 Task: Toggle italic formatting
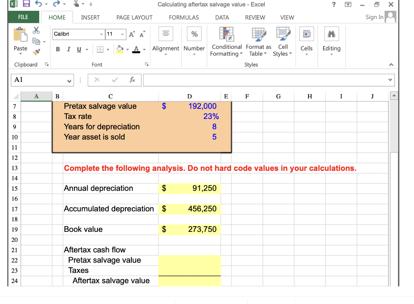pos(69,49)
